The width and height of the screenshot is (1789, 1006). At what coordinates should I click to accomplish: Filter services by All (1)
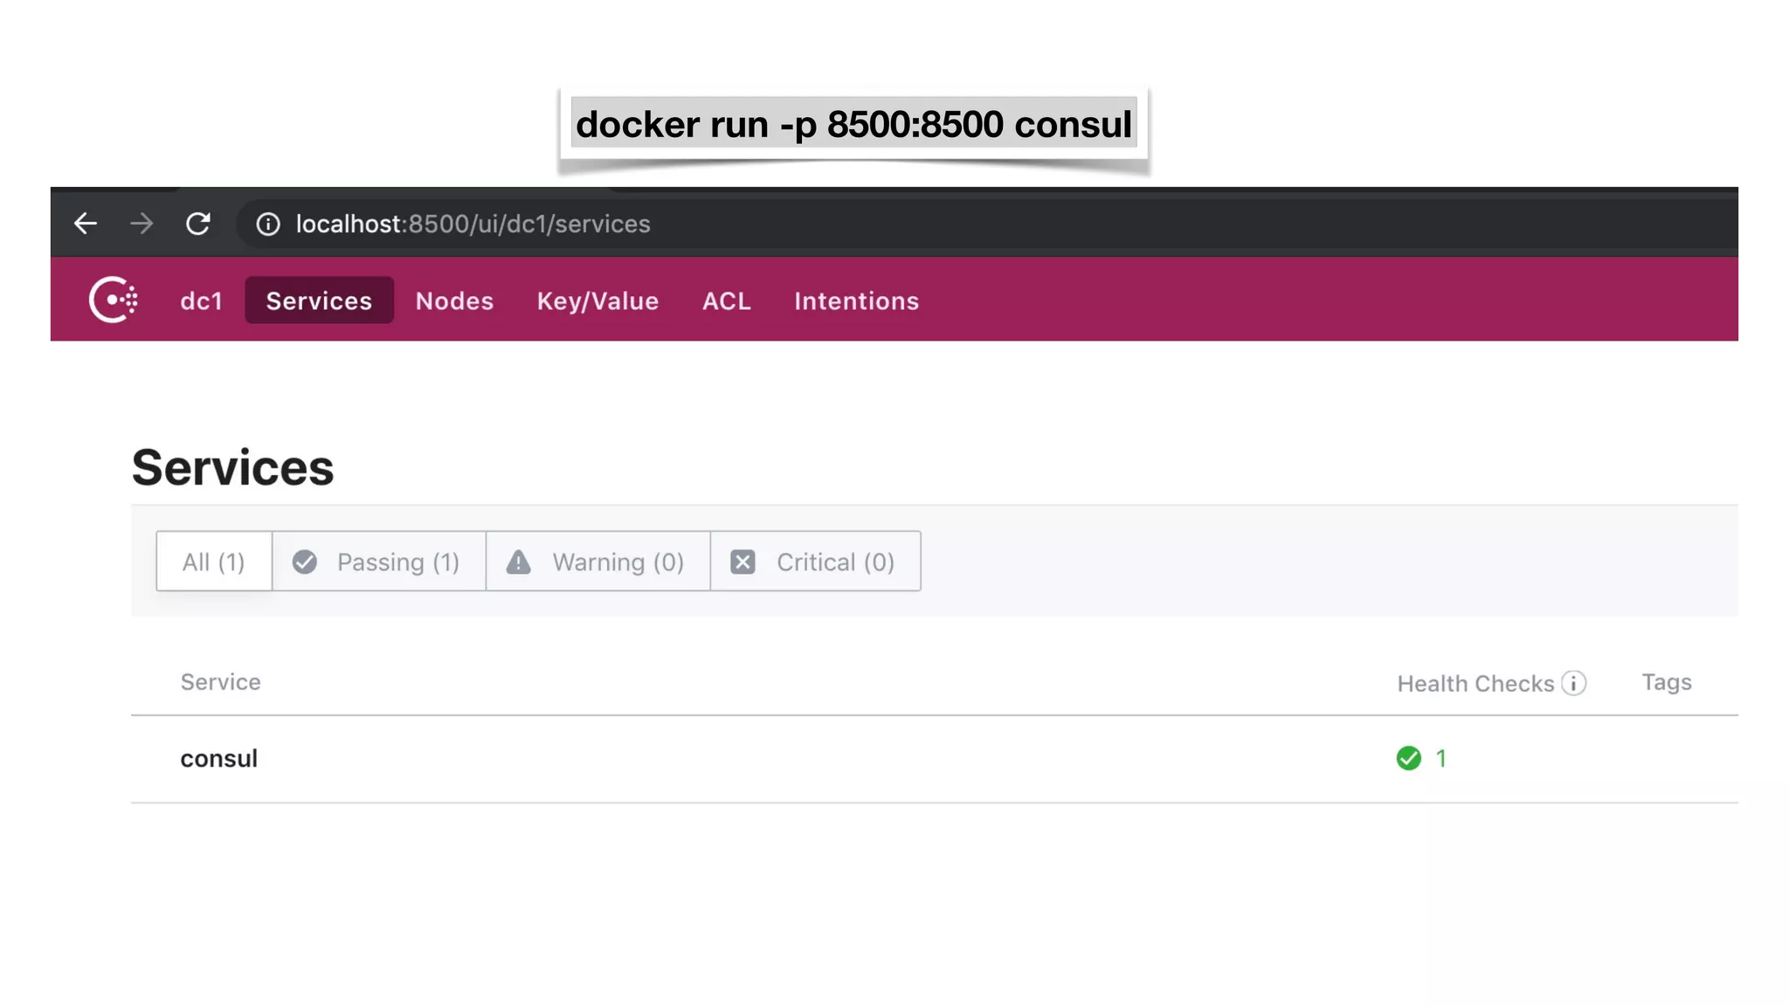[214, 562]
